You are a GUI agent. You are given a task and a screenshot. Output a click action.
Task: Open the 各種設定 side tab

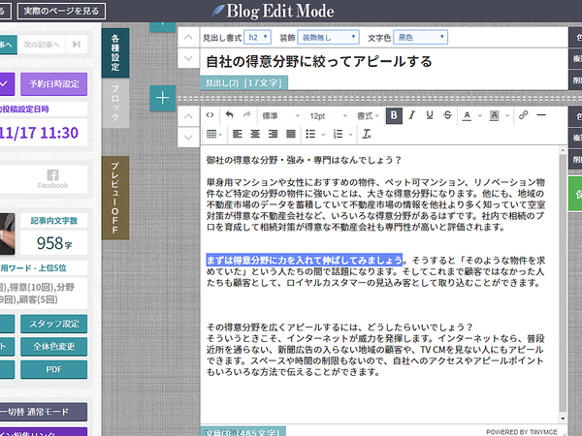coord(115,52)
